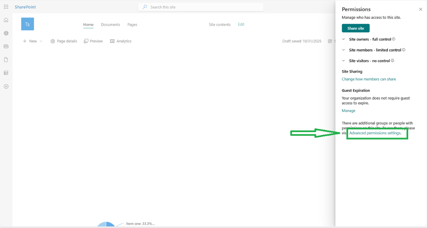Image resolution: width=427 pixels, height=228 pixels.
Task: Click the Draft saved 10/31/2025 text
Action: 302,41
